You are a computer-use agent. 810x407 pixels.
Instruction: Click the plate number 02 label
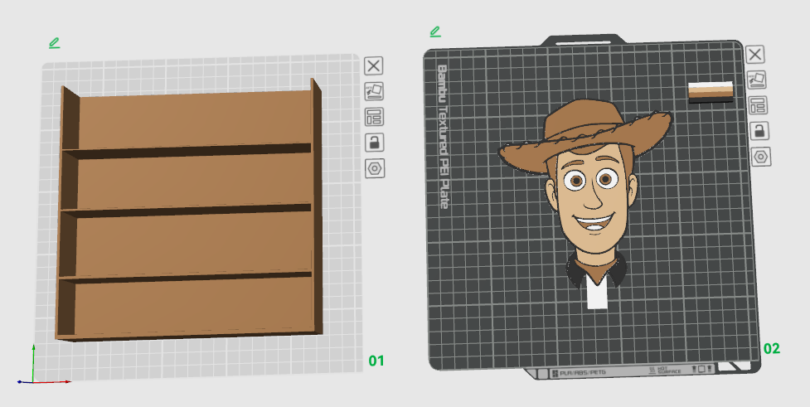772,349
